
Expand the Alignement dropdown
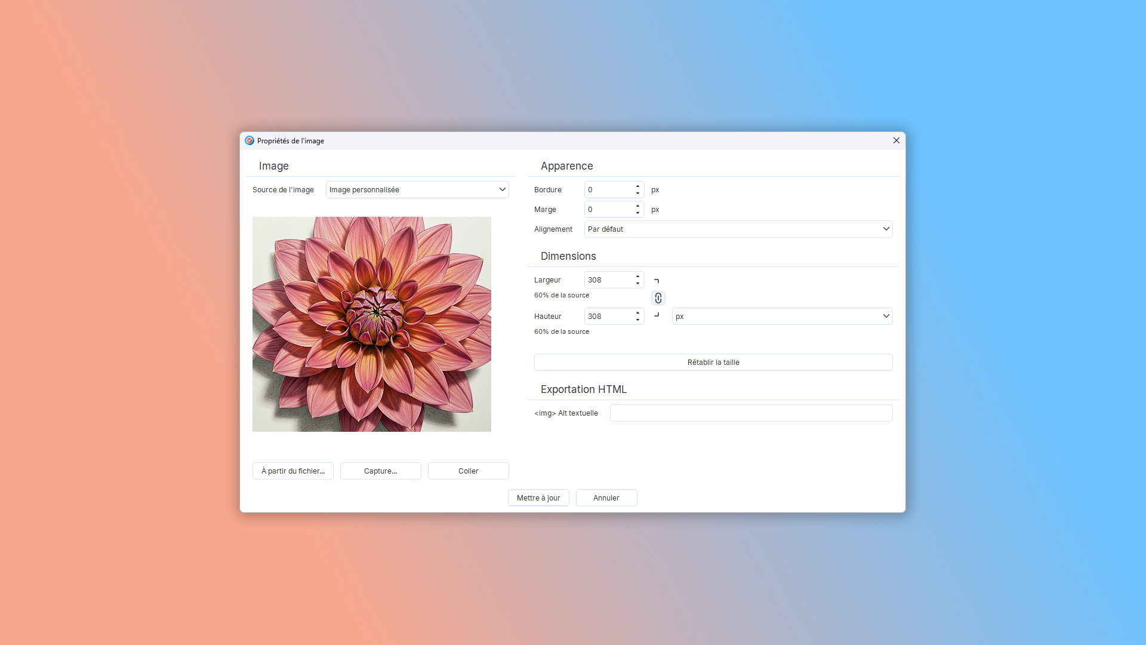[x=738, y=229]
